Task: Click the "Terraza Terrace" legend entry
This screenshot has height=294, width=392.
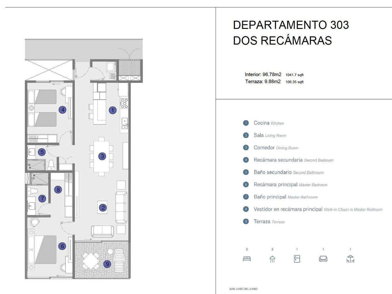Action: (x=269, y=222)
